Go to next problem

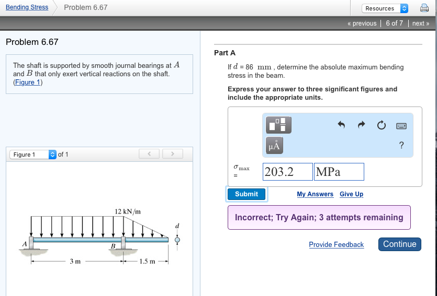coord(421,23)
